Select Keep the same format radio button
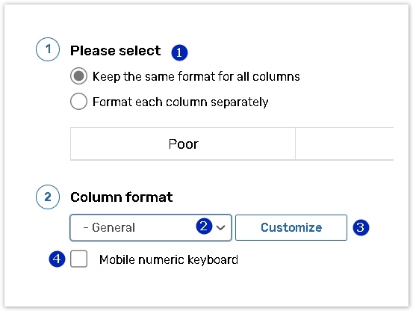Viewport: 413px width, 311px height. (x=78, y=76)
